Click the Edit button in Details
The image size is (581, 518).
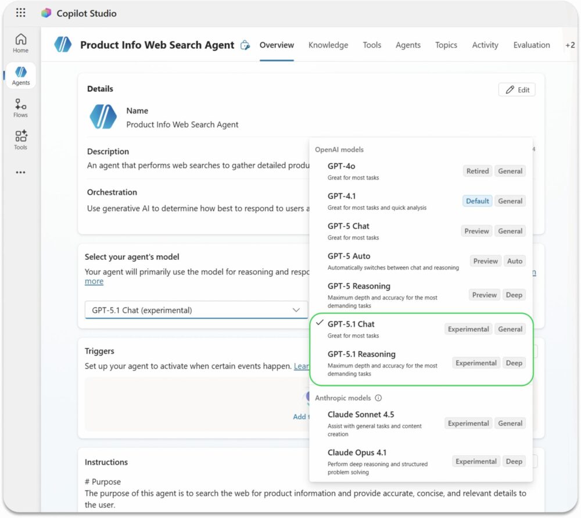(517, 90)
